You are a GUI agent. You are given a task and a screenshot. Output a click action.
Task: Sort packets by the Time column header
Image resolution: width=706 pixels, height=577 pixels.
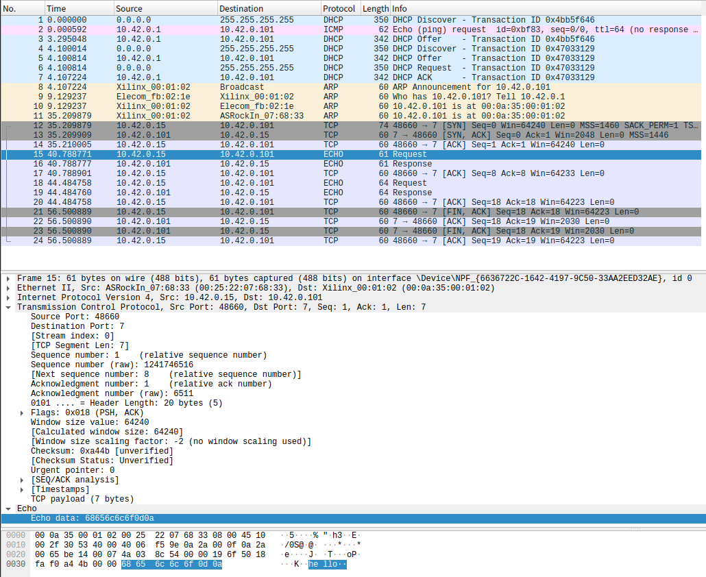point(80,8)
